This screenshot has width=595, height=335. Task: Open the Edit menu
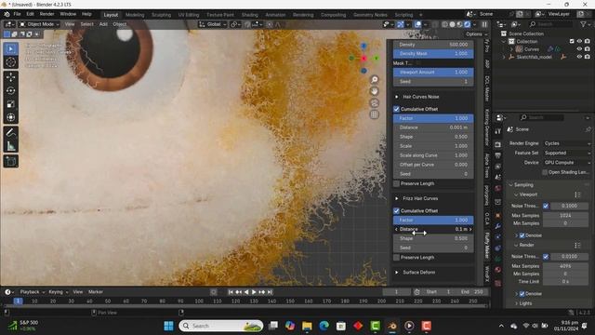click(30, 14)
